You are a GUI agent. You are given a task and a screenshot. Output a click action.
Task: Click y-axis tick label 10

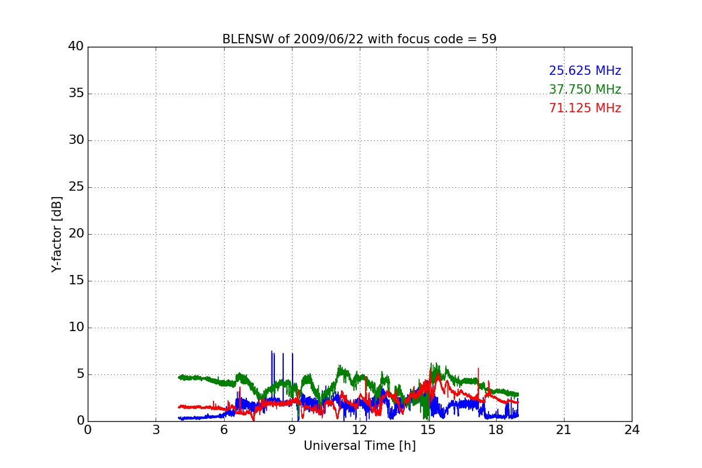(76, 328)
